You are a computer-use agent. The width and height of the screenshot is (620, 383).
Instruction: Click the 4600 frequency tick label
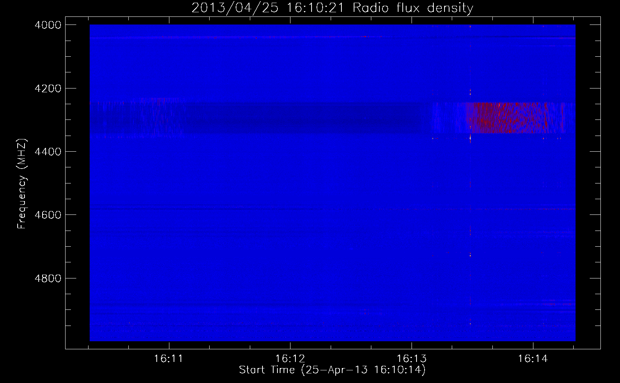click(x=48, y=215)
